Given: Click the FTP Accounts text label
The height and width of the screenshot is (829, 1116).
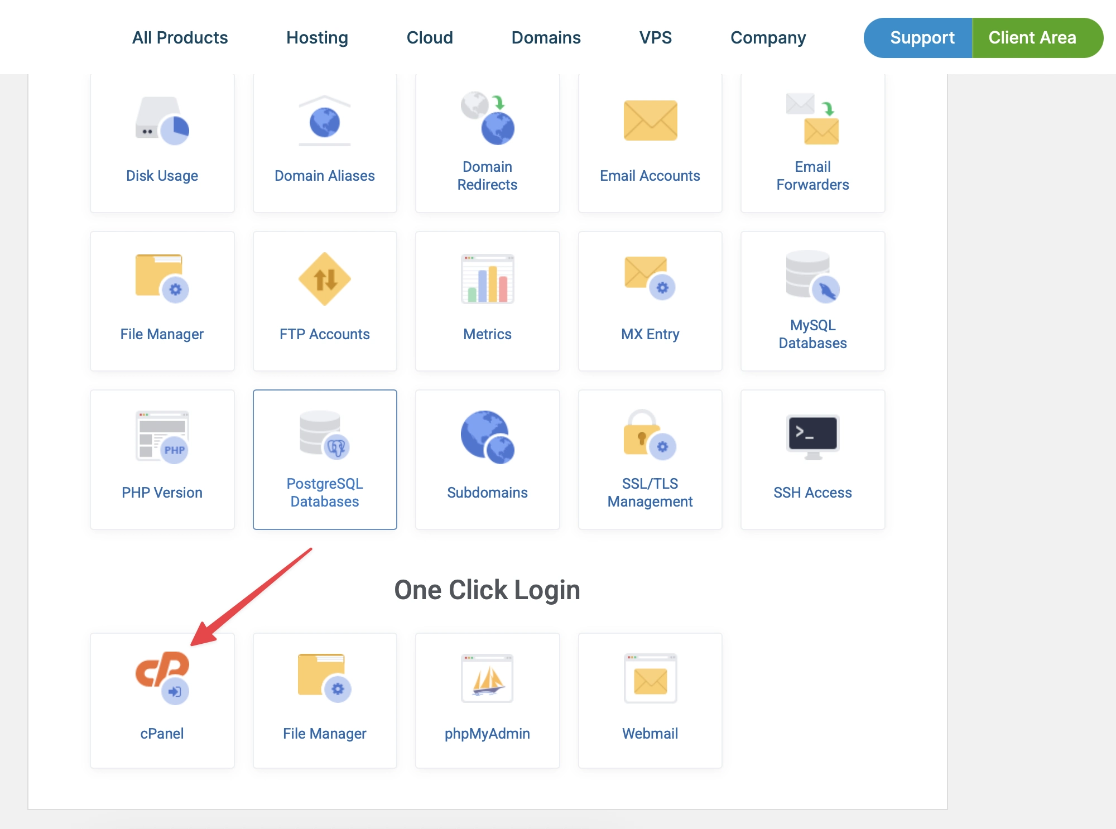Looking at the screenshot, I should point(325,334).
